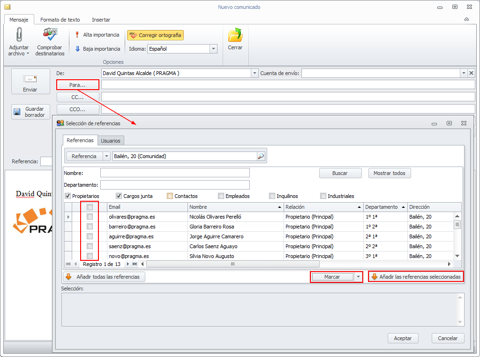The height and width of the screenshot is (357, 480).
Task: Open the Idioma language dropdown
Action: pyautogui.click(x=213, y=49)
